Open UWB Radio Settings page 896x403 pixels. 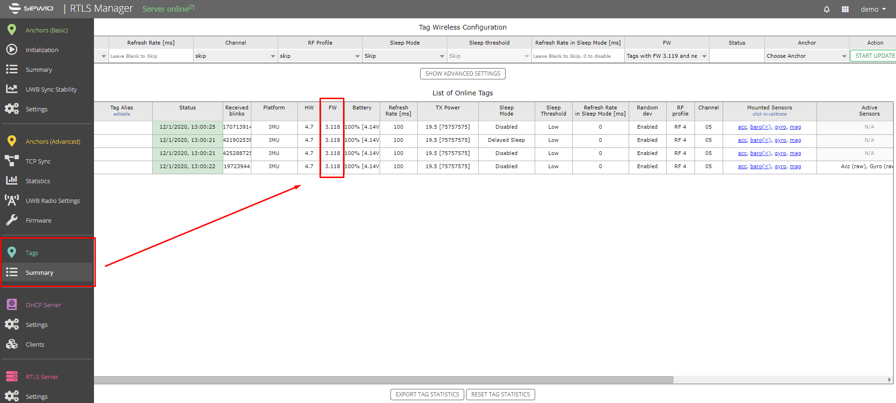[53, 201]
